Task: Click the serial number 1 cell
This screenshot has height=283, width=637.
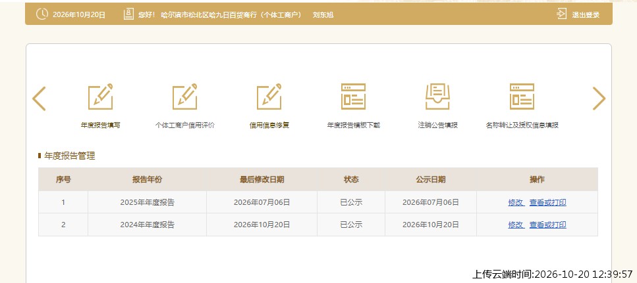Action: click(x=63, y=202)
